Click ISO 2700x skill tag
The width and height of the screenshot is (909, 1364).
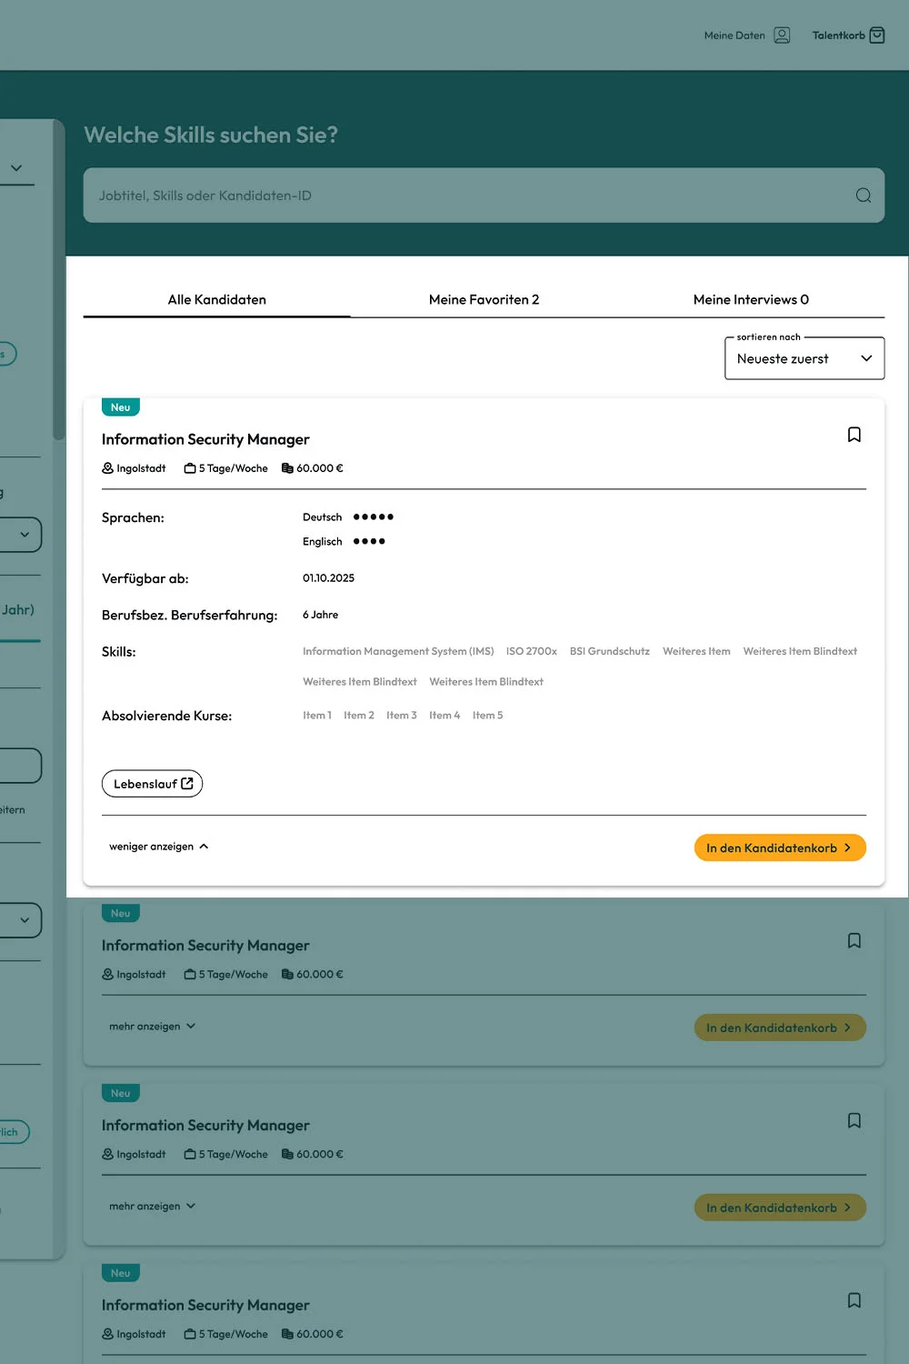pyautogui.click(x=532, y=651)
